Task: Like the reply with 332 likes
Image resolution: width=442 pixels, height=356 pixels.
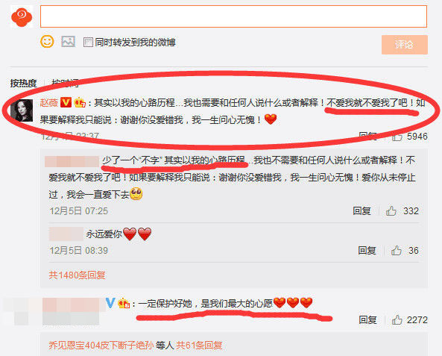Action: point(391,211)
